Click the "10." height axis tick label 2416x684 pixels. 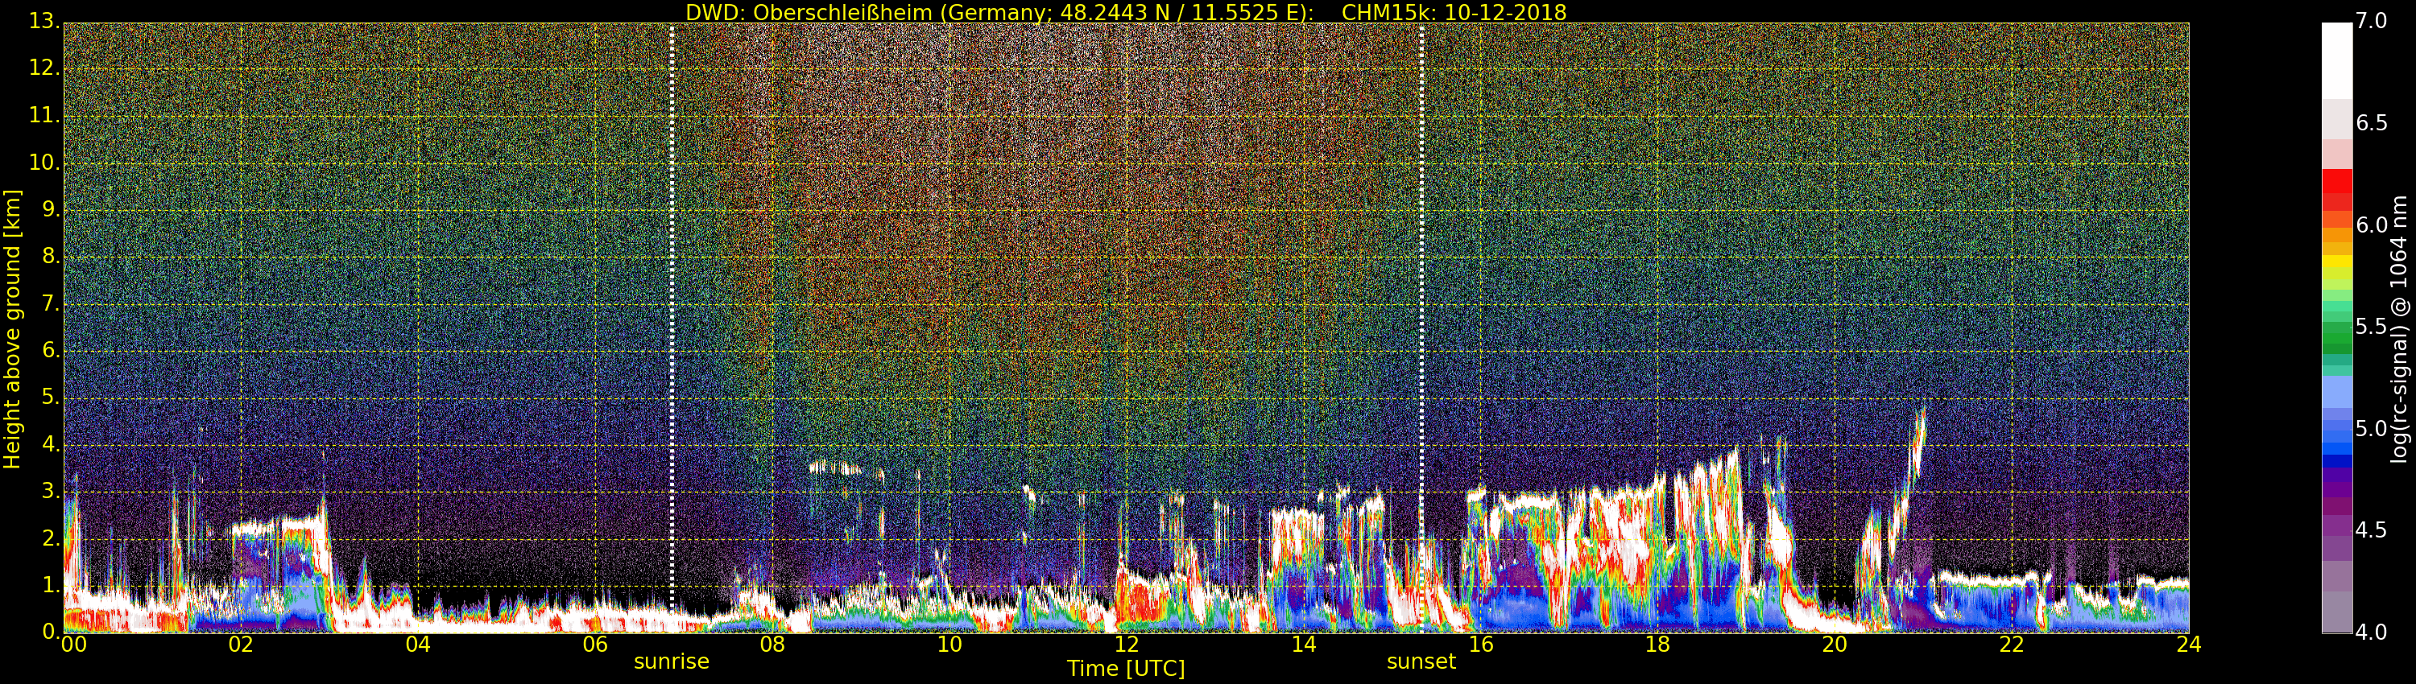(x=44, y=162)
